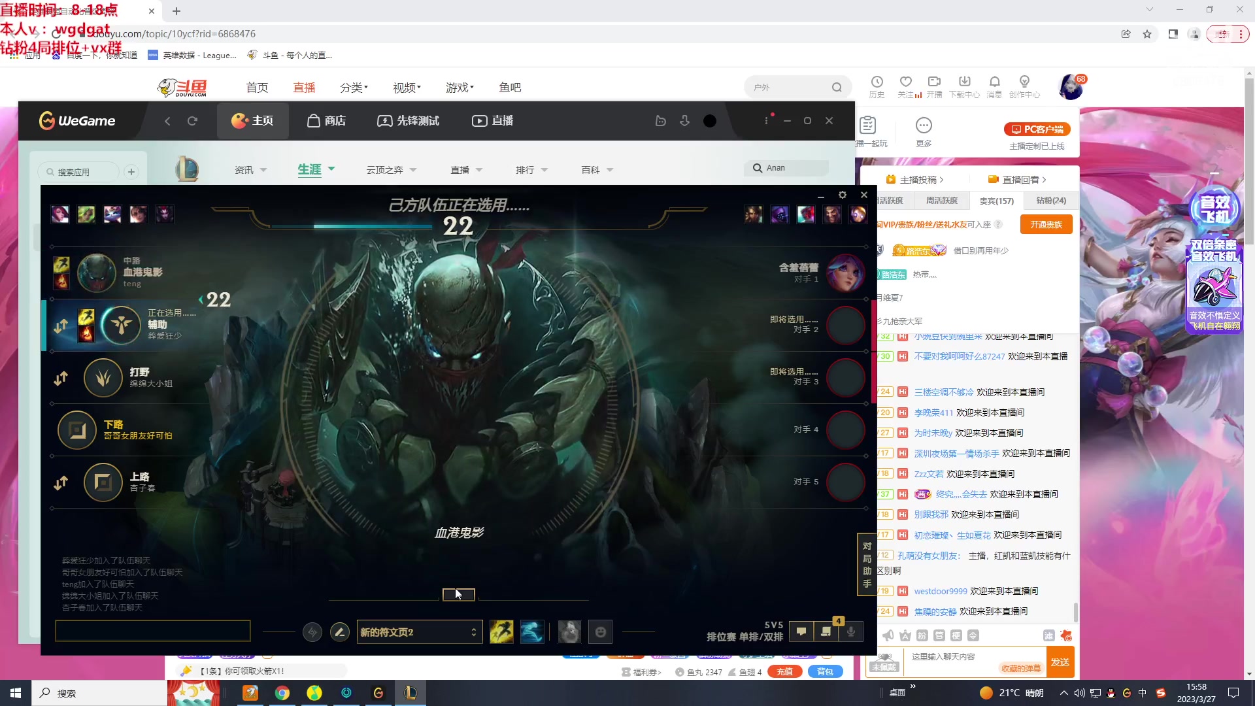Toggle the 对局助手 side panel
The image size is (1255, 706).
tap(867, 564)
